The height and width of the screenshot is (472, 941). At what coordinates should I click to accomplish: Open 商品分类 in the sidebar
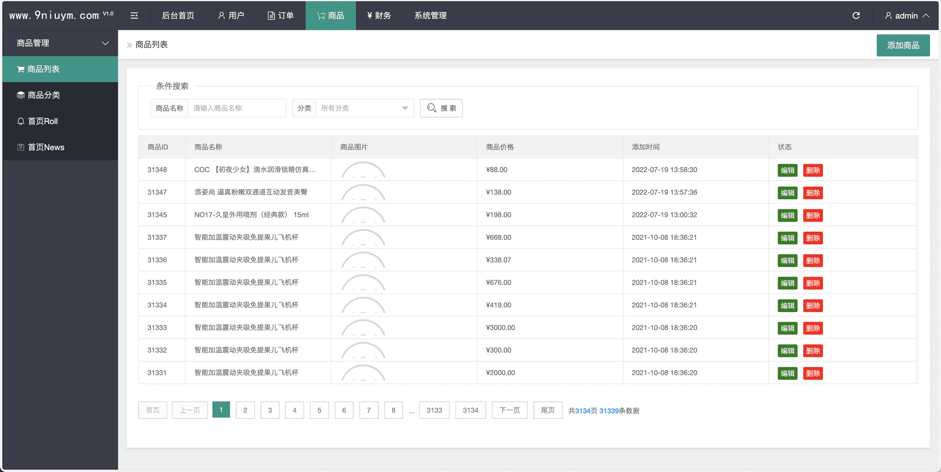pyautogui.click(x=60, y=95)
